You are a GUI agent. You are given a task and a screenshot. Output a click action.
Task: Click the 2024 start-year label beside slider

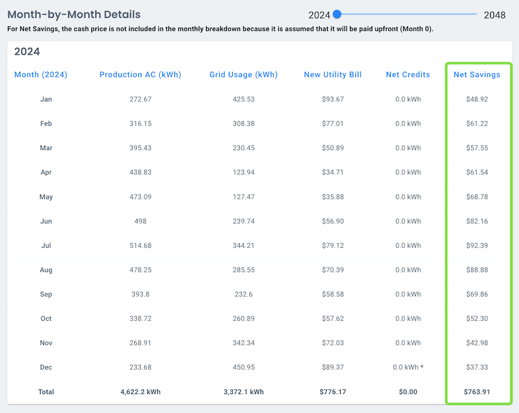319,14
